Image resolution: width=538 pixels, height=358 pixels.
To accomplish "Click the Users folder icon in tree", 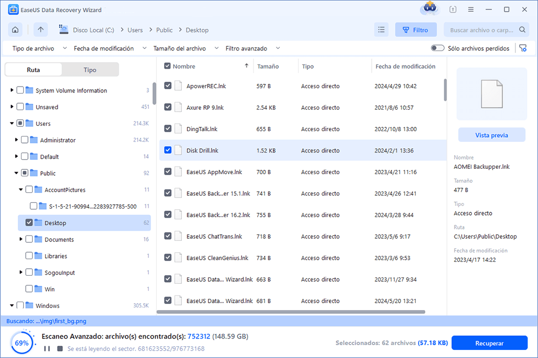I will click(x=29, y=124).
